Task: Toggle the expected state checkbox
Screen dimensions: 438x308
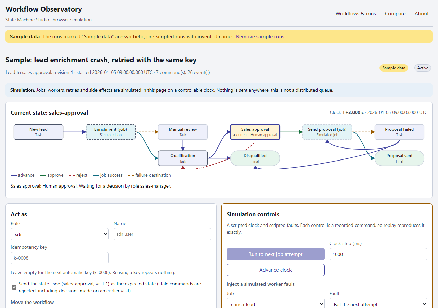Action: point(14,287)
